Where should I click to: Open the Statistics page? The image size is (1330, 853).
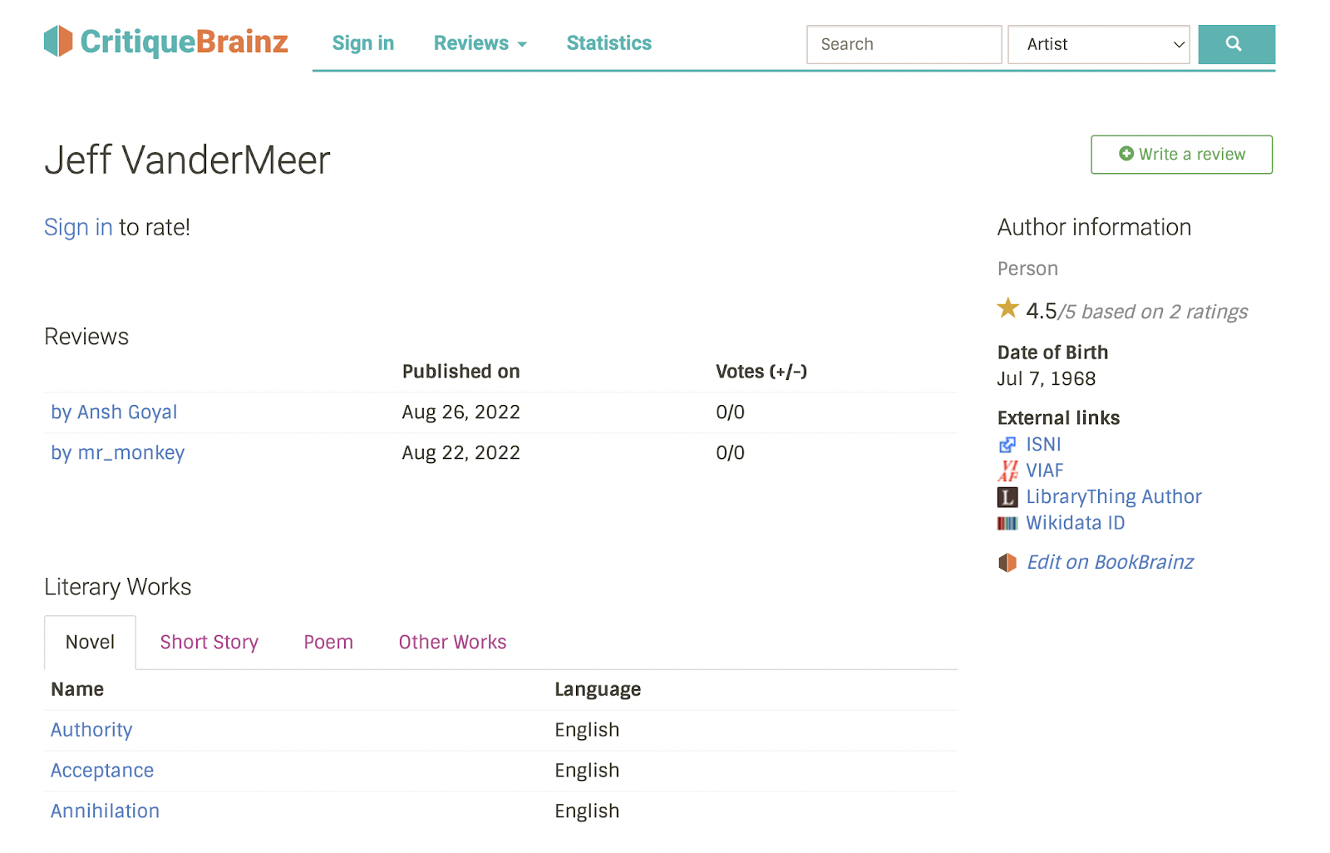608,43
